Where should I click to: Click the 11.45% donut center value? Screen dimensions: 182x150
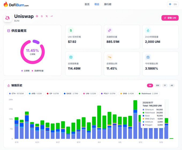tap(32, 51)
